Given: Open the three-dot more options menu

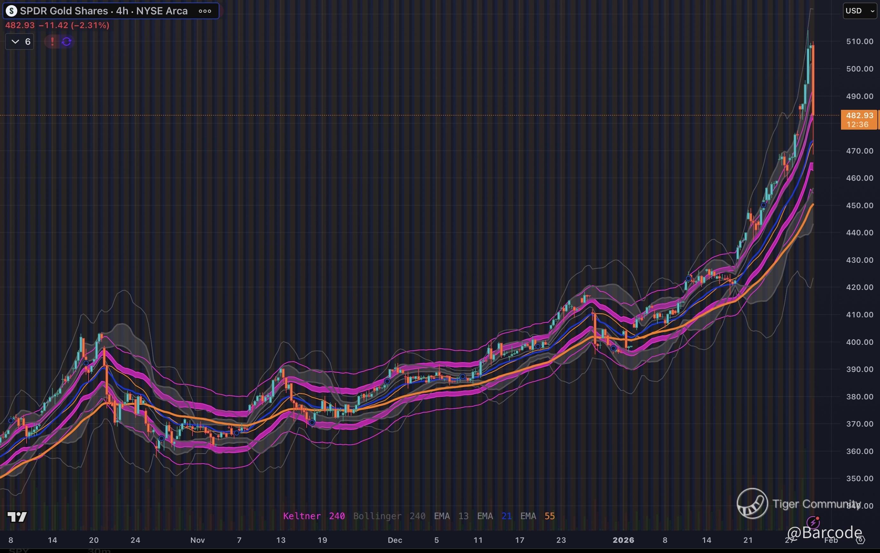Looking at the screenshot, I should pyautogui.click(x=205, y=11).
